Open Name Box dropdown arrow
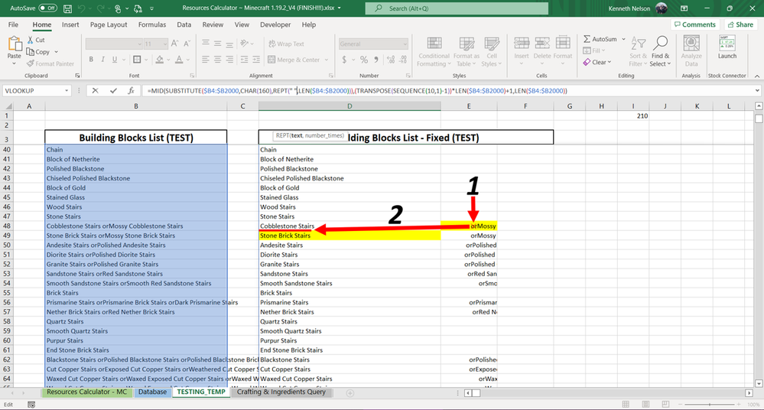The image size is (764, 410). point(67,91)
